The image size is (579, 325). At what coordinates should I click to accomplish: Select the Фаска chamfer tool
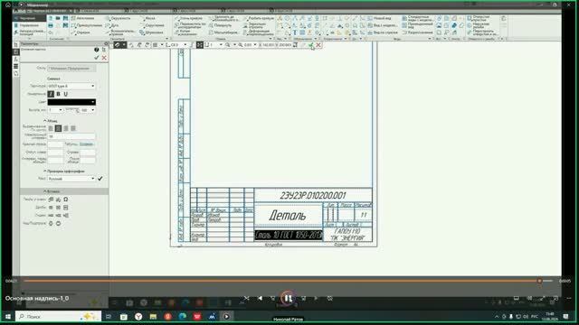tap(147, 18)
